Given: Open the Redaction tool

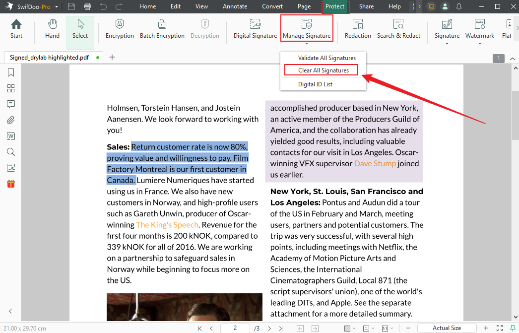Looking at the screenshot, I should click(357, 29).
